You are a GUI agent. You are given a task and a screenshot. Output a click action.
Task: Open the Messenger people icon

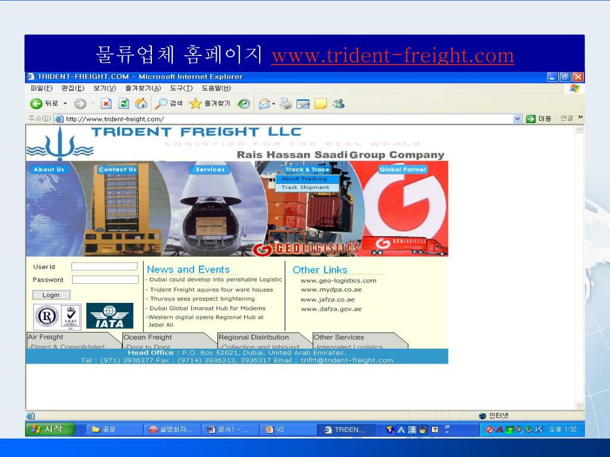coord(338,104)
